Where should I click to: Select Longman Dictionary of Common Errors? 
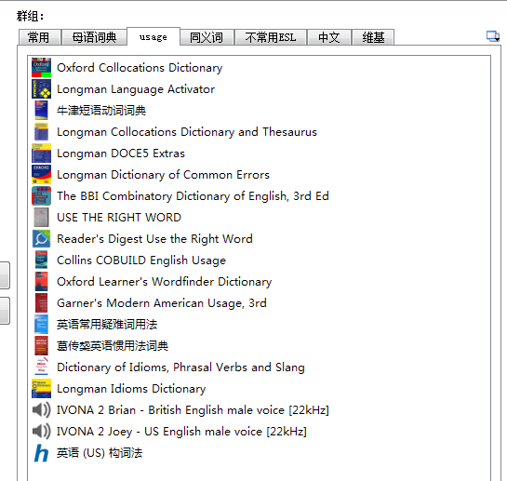[259, 174]
